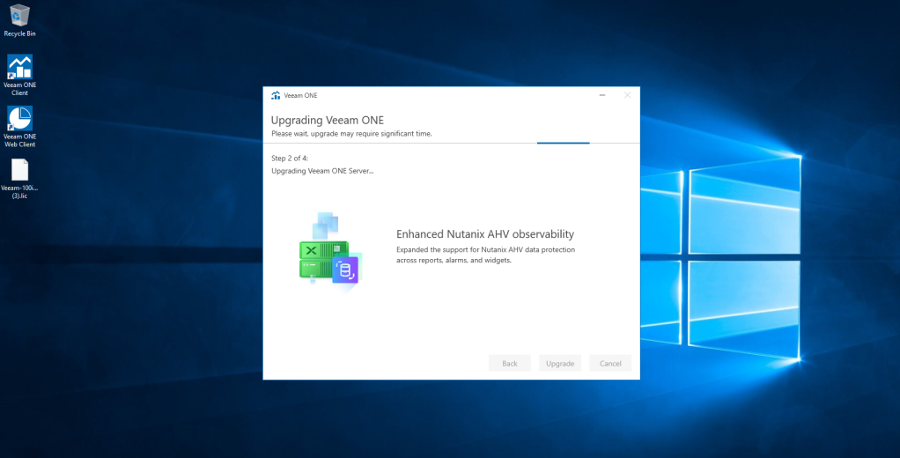The height and width of the screenshot is (458, 900).
Task: Click the Cancel button in installer
Action: click(x=610, y=363)
